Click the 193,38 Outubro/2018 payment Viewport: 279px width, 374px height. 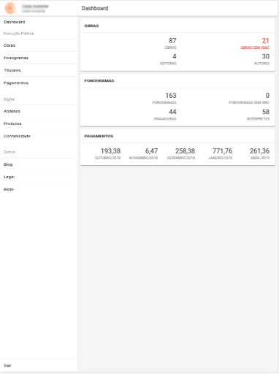(110, 151)
